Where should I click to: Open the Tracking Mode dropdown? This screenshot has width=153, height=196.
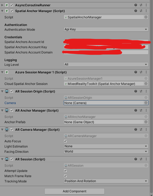(x=106, y=181)
